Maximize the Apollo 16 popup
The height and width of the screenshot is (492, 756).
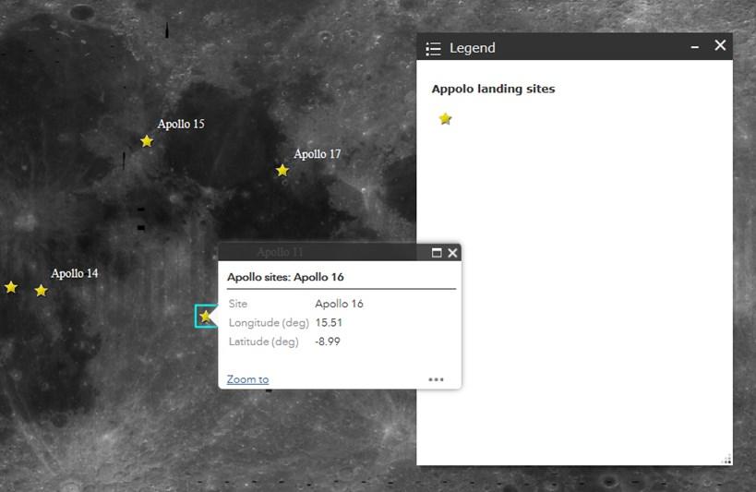[x=437, y=253]
